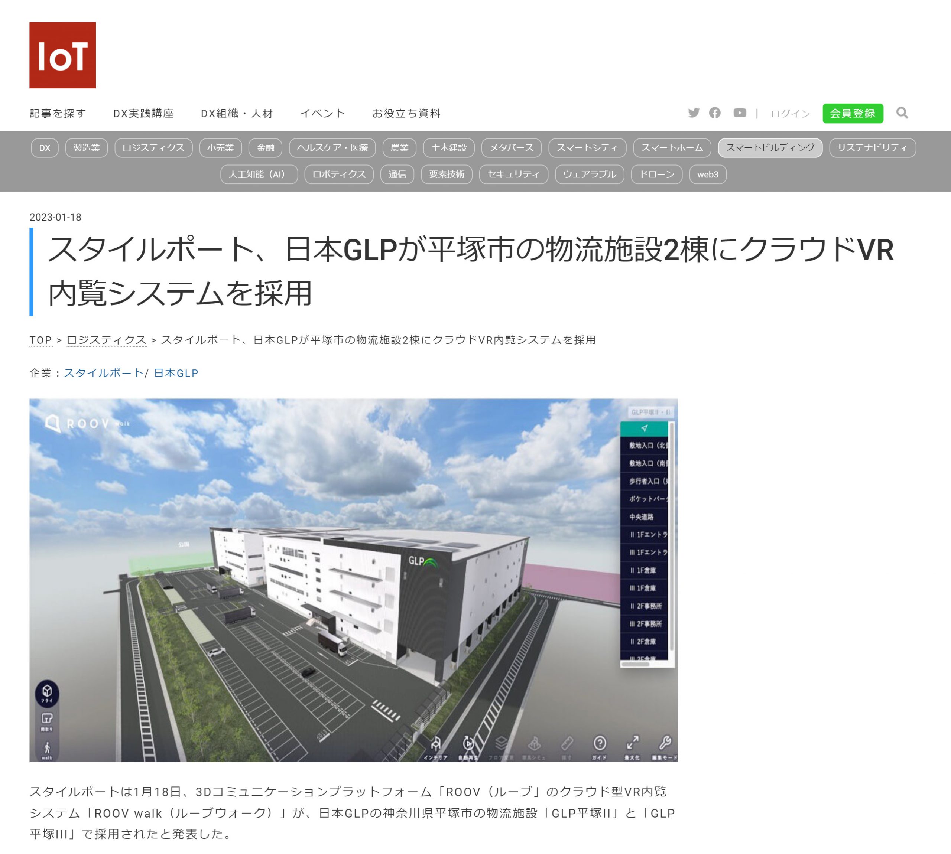Select the web3 category tag
Image resolution: width=951 pixels, height=854 pixels.
pos(708,175)
